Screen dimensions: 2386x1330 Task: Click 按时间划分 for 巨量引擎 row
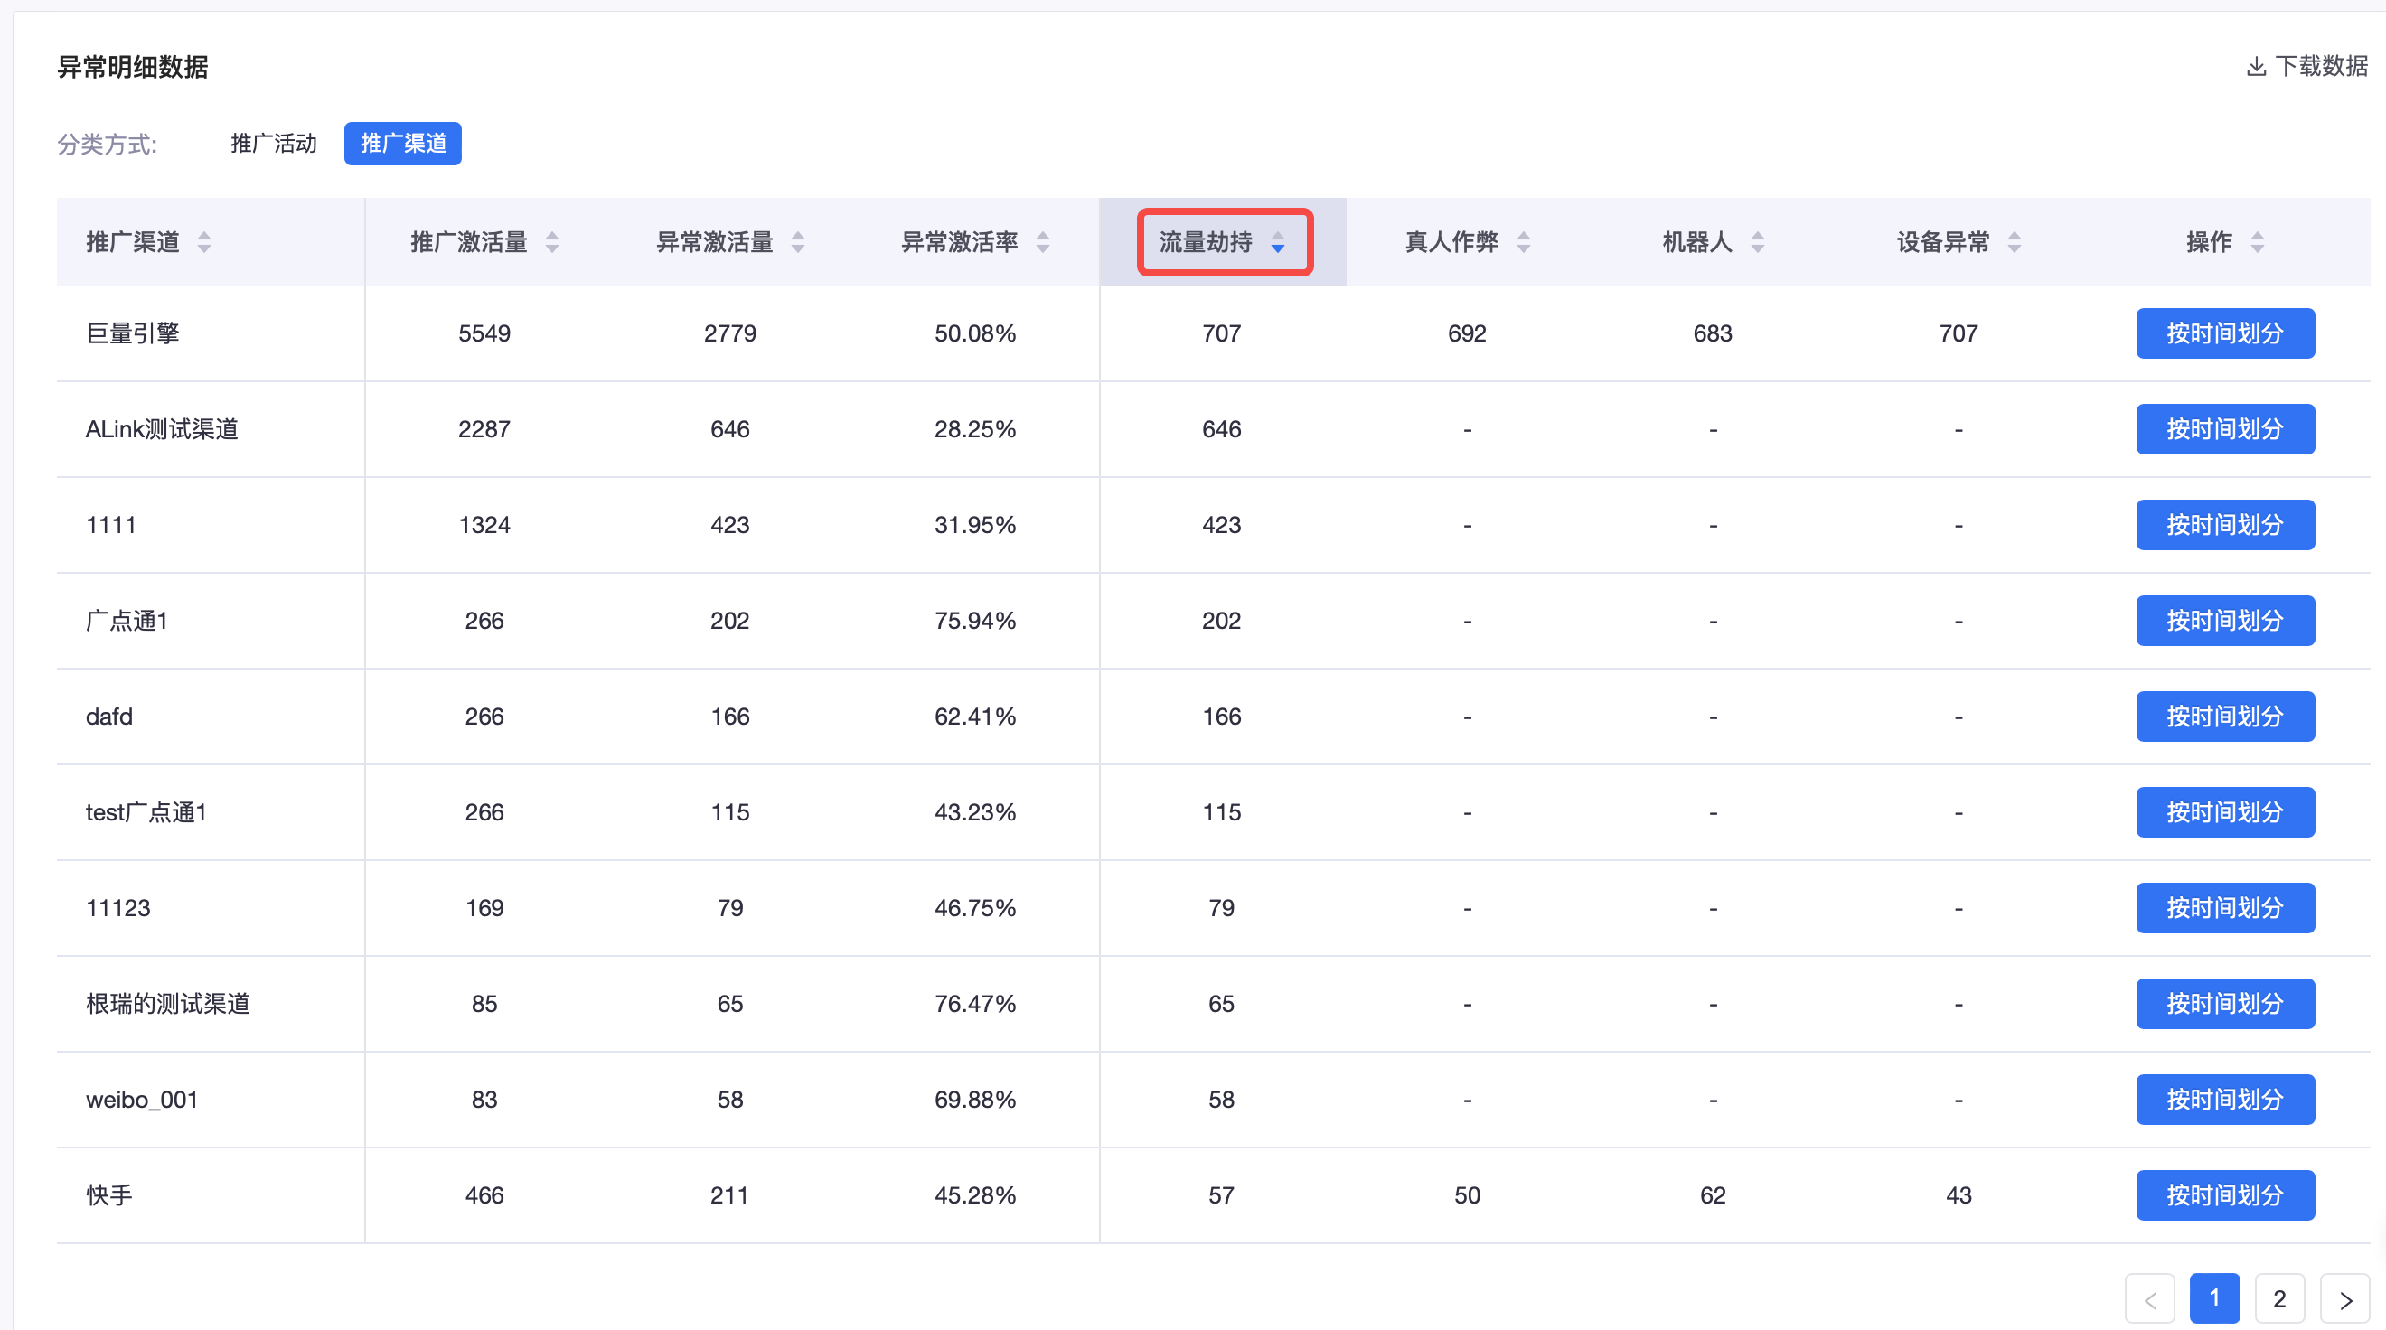[x=2225, y=333]
